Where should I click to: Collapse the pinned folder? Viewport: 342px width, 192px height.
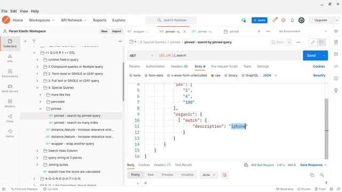pos(40,109)
